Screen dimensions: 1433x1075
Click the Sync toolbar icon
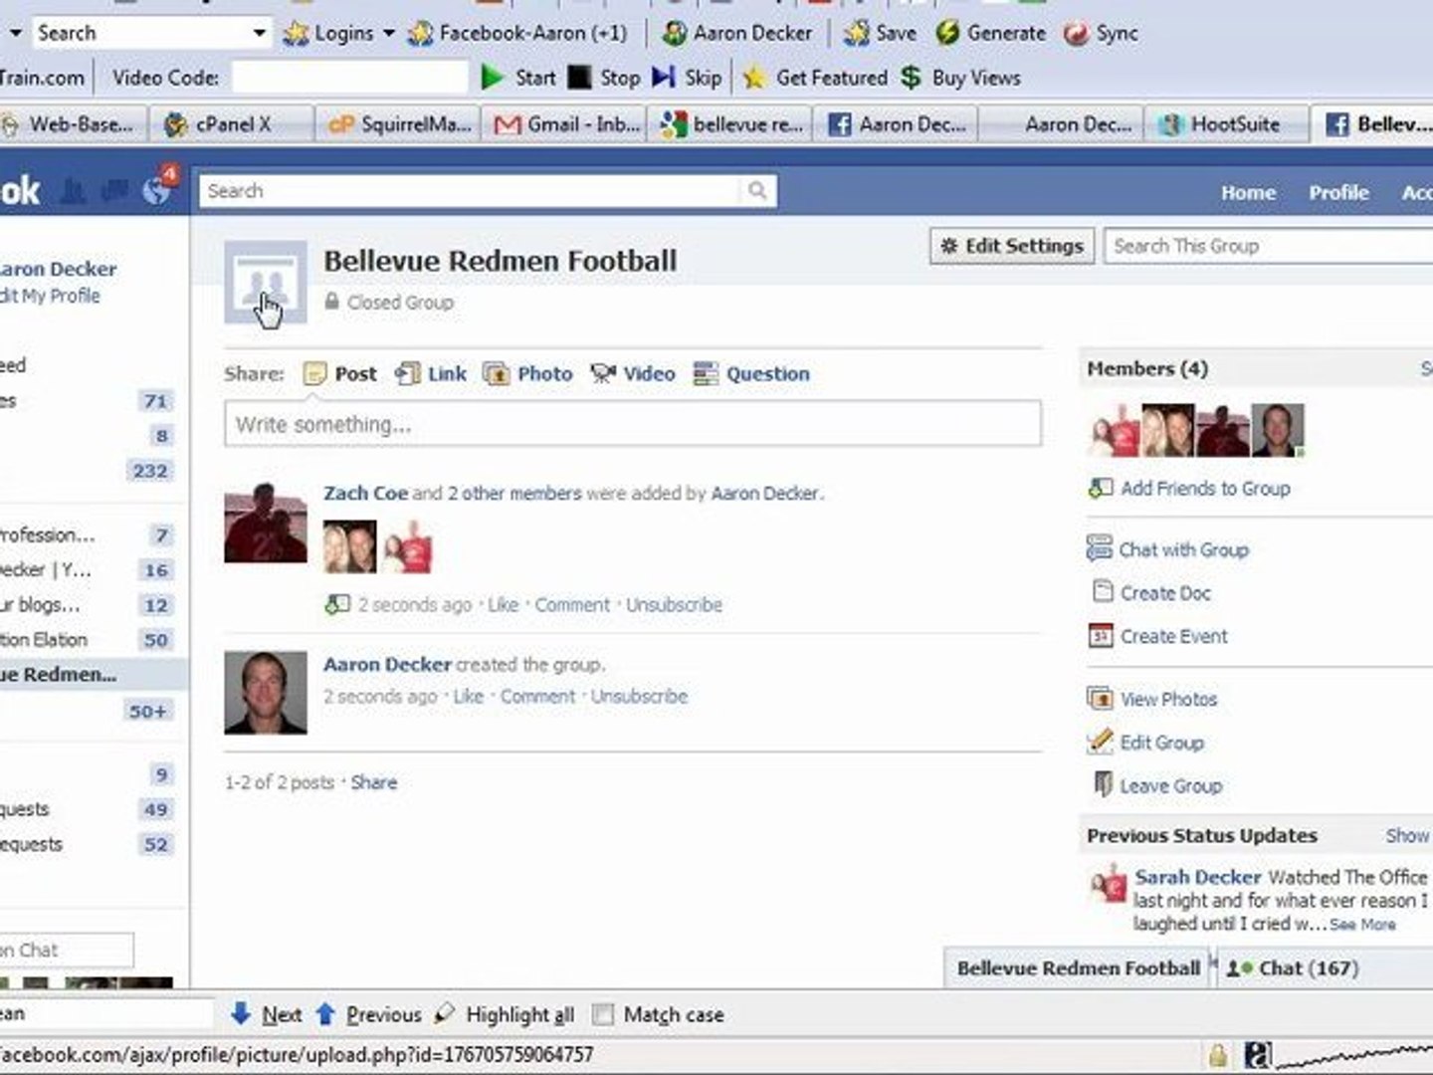click(1076, 33)
